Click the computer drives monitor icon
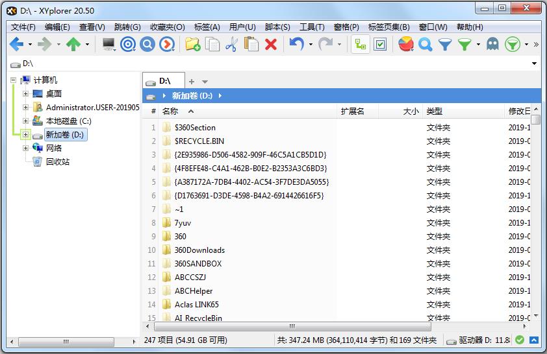The image size is (547, 354). coord(108,44)
